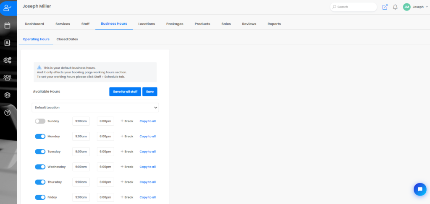Open Friday end time selector
The width and height of the screenshot is (430, 204).
105,197
